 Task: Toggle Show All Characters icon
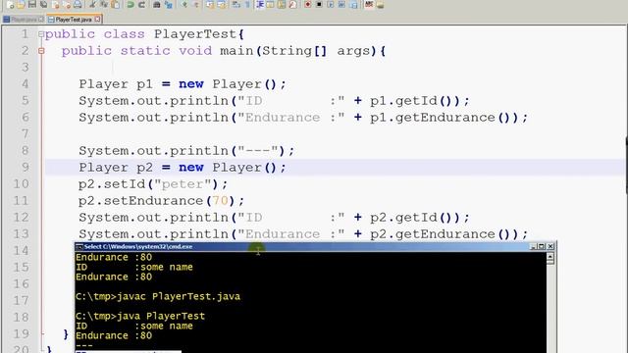coord(247,4)
